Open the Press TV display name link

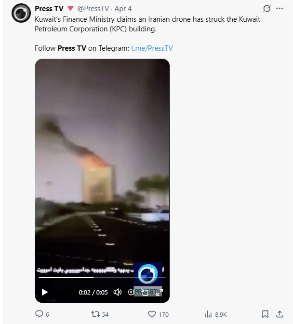coord(49,9)
